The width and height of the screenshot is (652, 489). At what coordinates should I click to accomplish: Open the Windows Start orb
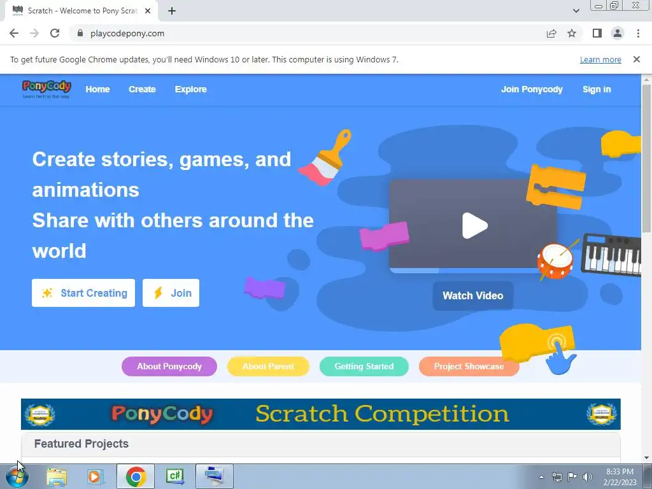coord(17,476)
